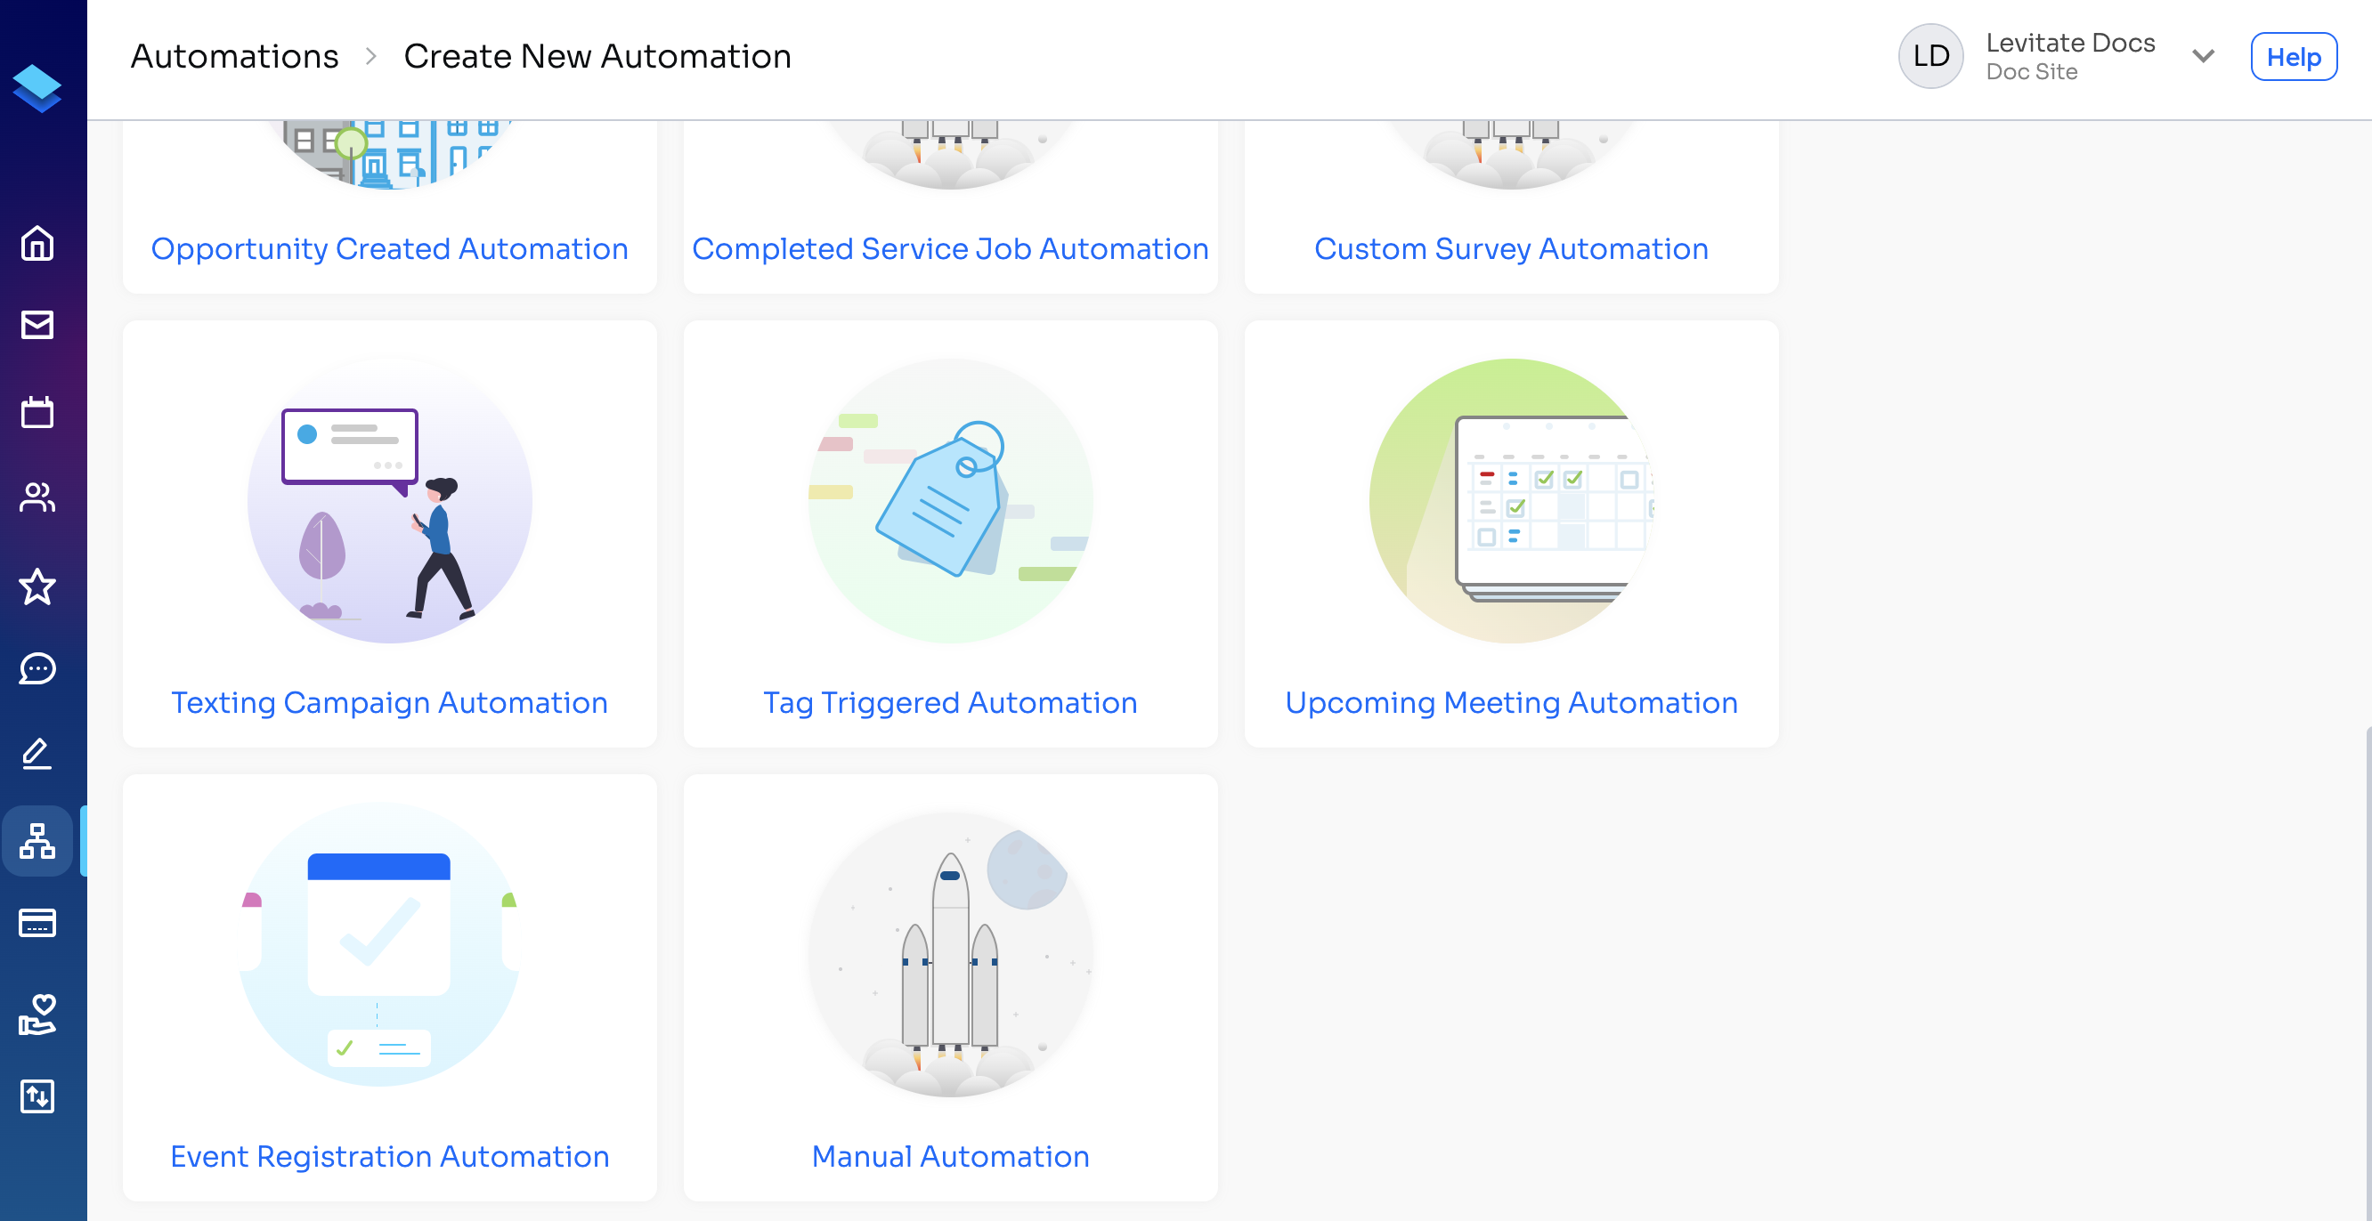
Task: Click the Opportunity Created buildings illustration
Action: pos(389,154)
